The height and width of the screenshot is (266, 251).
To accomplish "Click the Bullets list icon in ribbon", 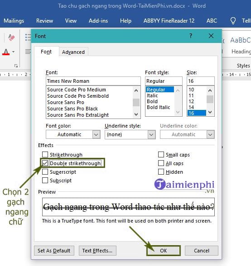I will pos(28,37).
